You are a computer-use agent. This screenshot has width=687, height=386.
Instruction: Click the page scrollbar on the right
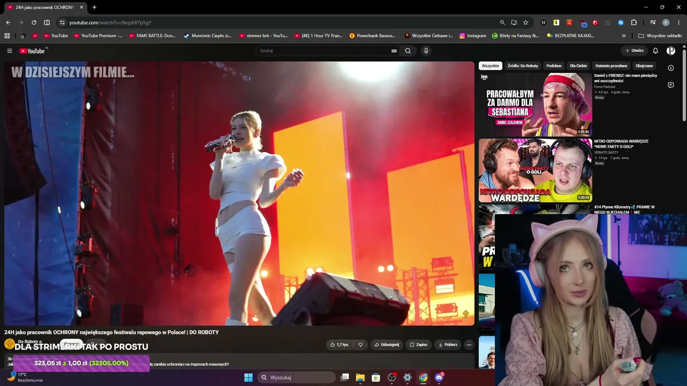pyautogui.click(x=684, y=86)
